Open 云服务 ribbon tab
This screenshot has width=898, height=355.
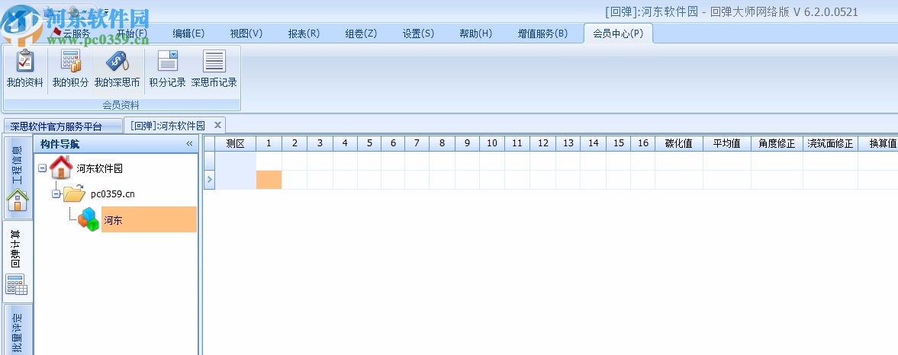click(x=76, y=34)
